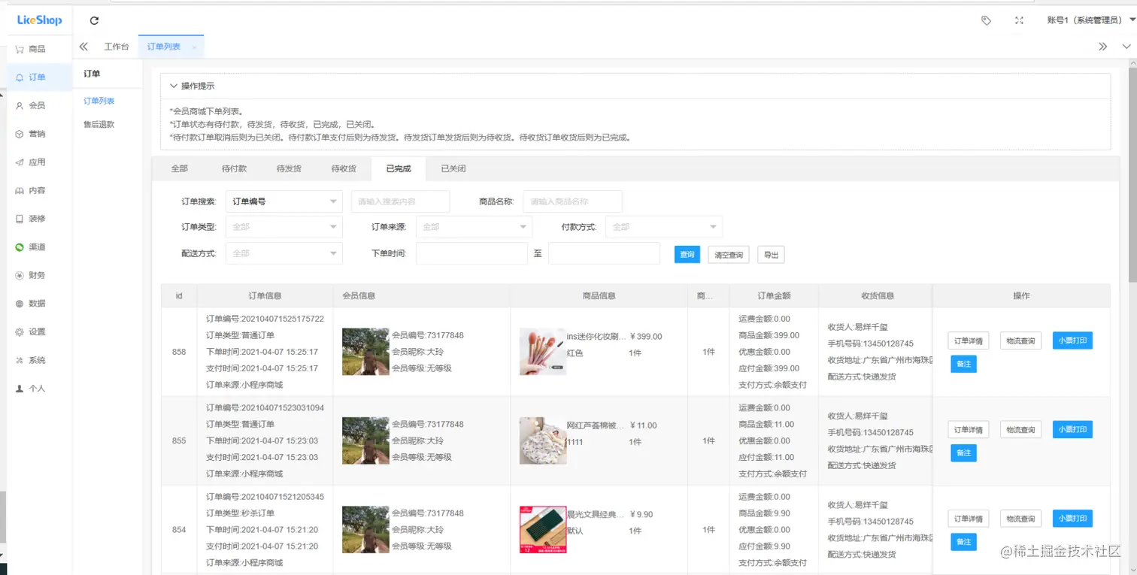Select the 待付款 tab
1137x575 pixels.
pos(234,168)
